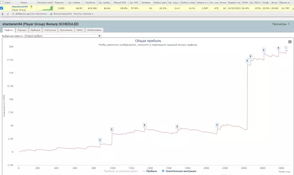Screen dimensions: 294x175
Task: Click the 10/20/2023 first game date cell
Action: coord(234,8)
